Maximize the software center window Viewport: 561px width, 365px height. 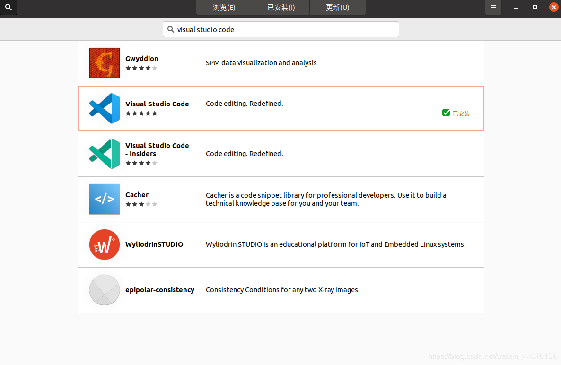535,7
